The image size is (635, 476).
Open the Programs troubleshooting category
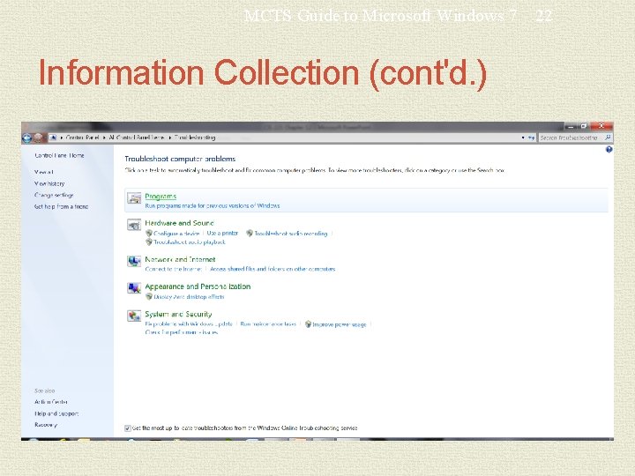tap(161, 197)
